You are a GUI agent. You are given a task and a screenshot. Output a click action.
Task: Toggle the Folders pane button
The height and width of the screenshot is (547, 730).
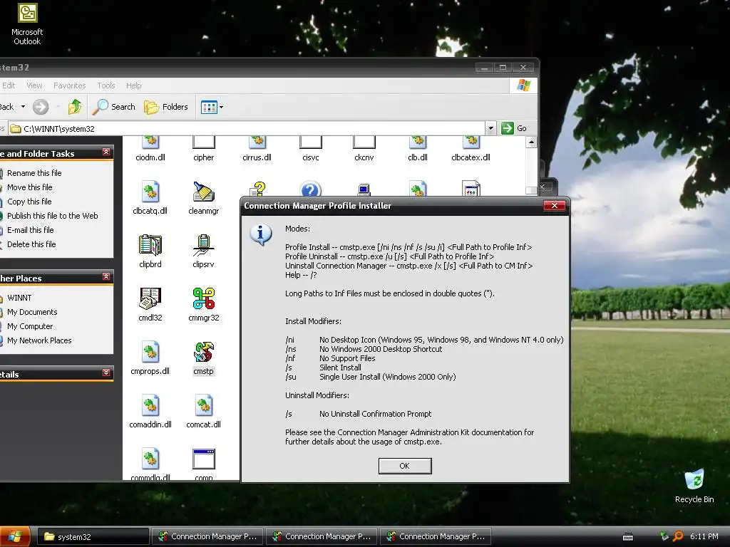pos(165,107)
